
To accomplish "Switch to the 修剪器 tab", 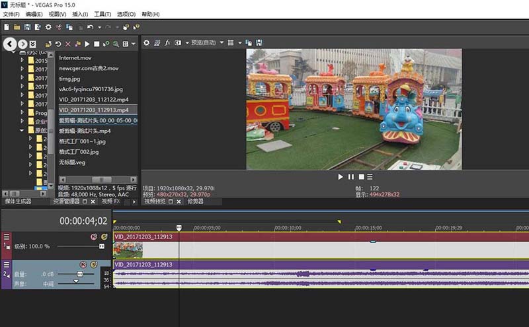I will [x=195, y=201].
